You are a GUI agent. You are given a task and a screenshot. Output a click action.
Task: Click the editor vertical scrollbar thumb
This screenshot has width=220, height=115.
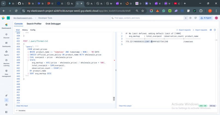coord(114,99)
